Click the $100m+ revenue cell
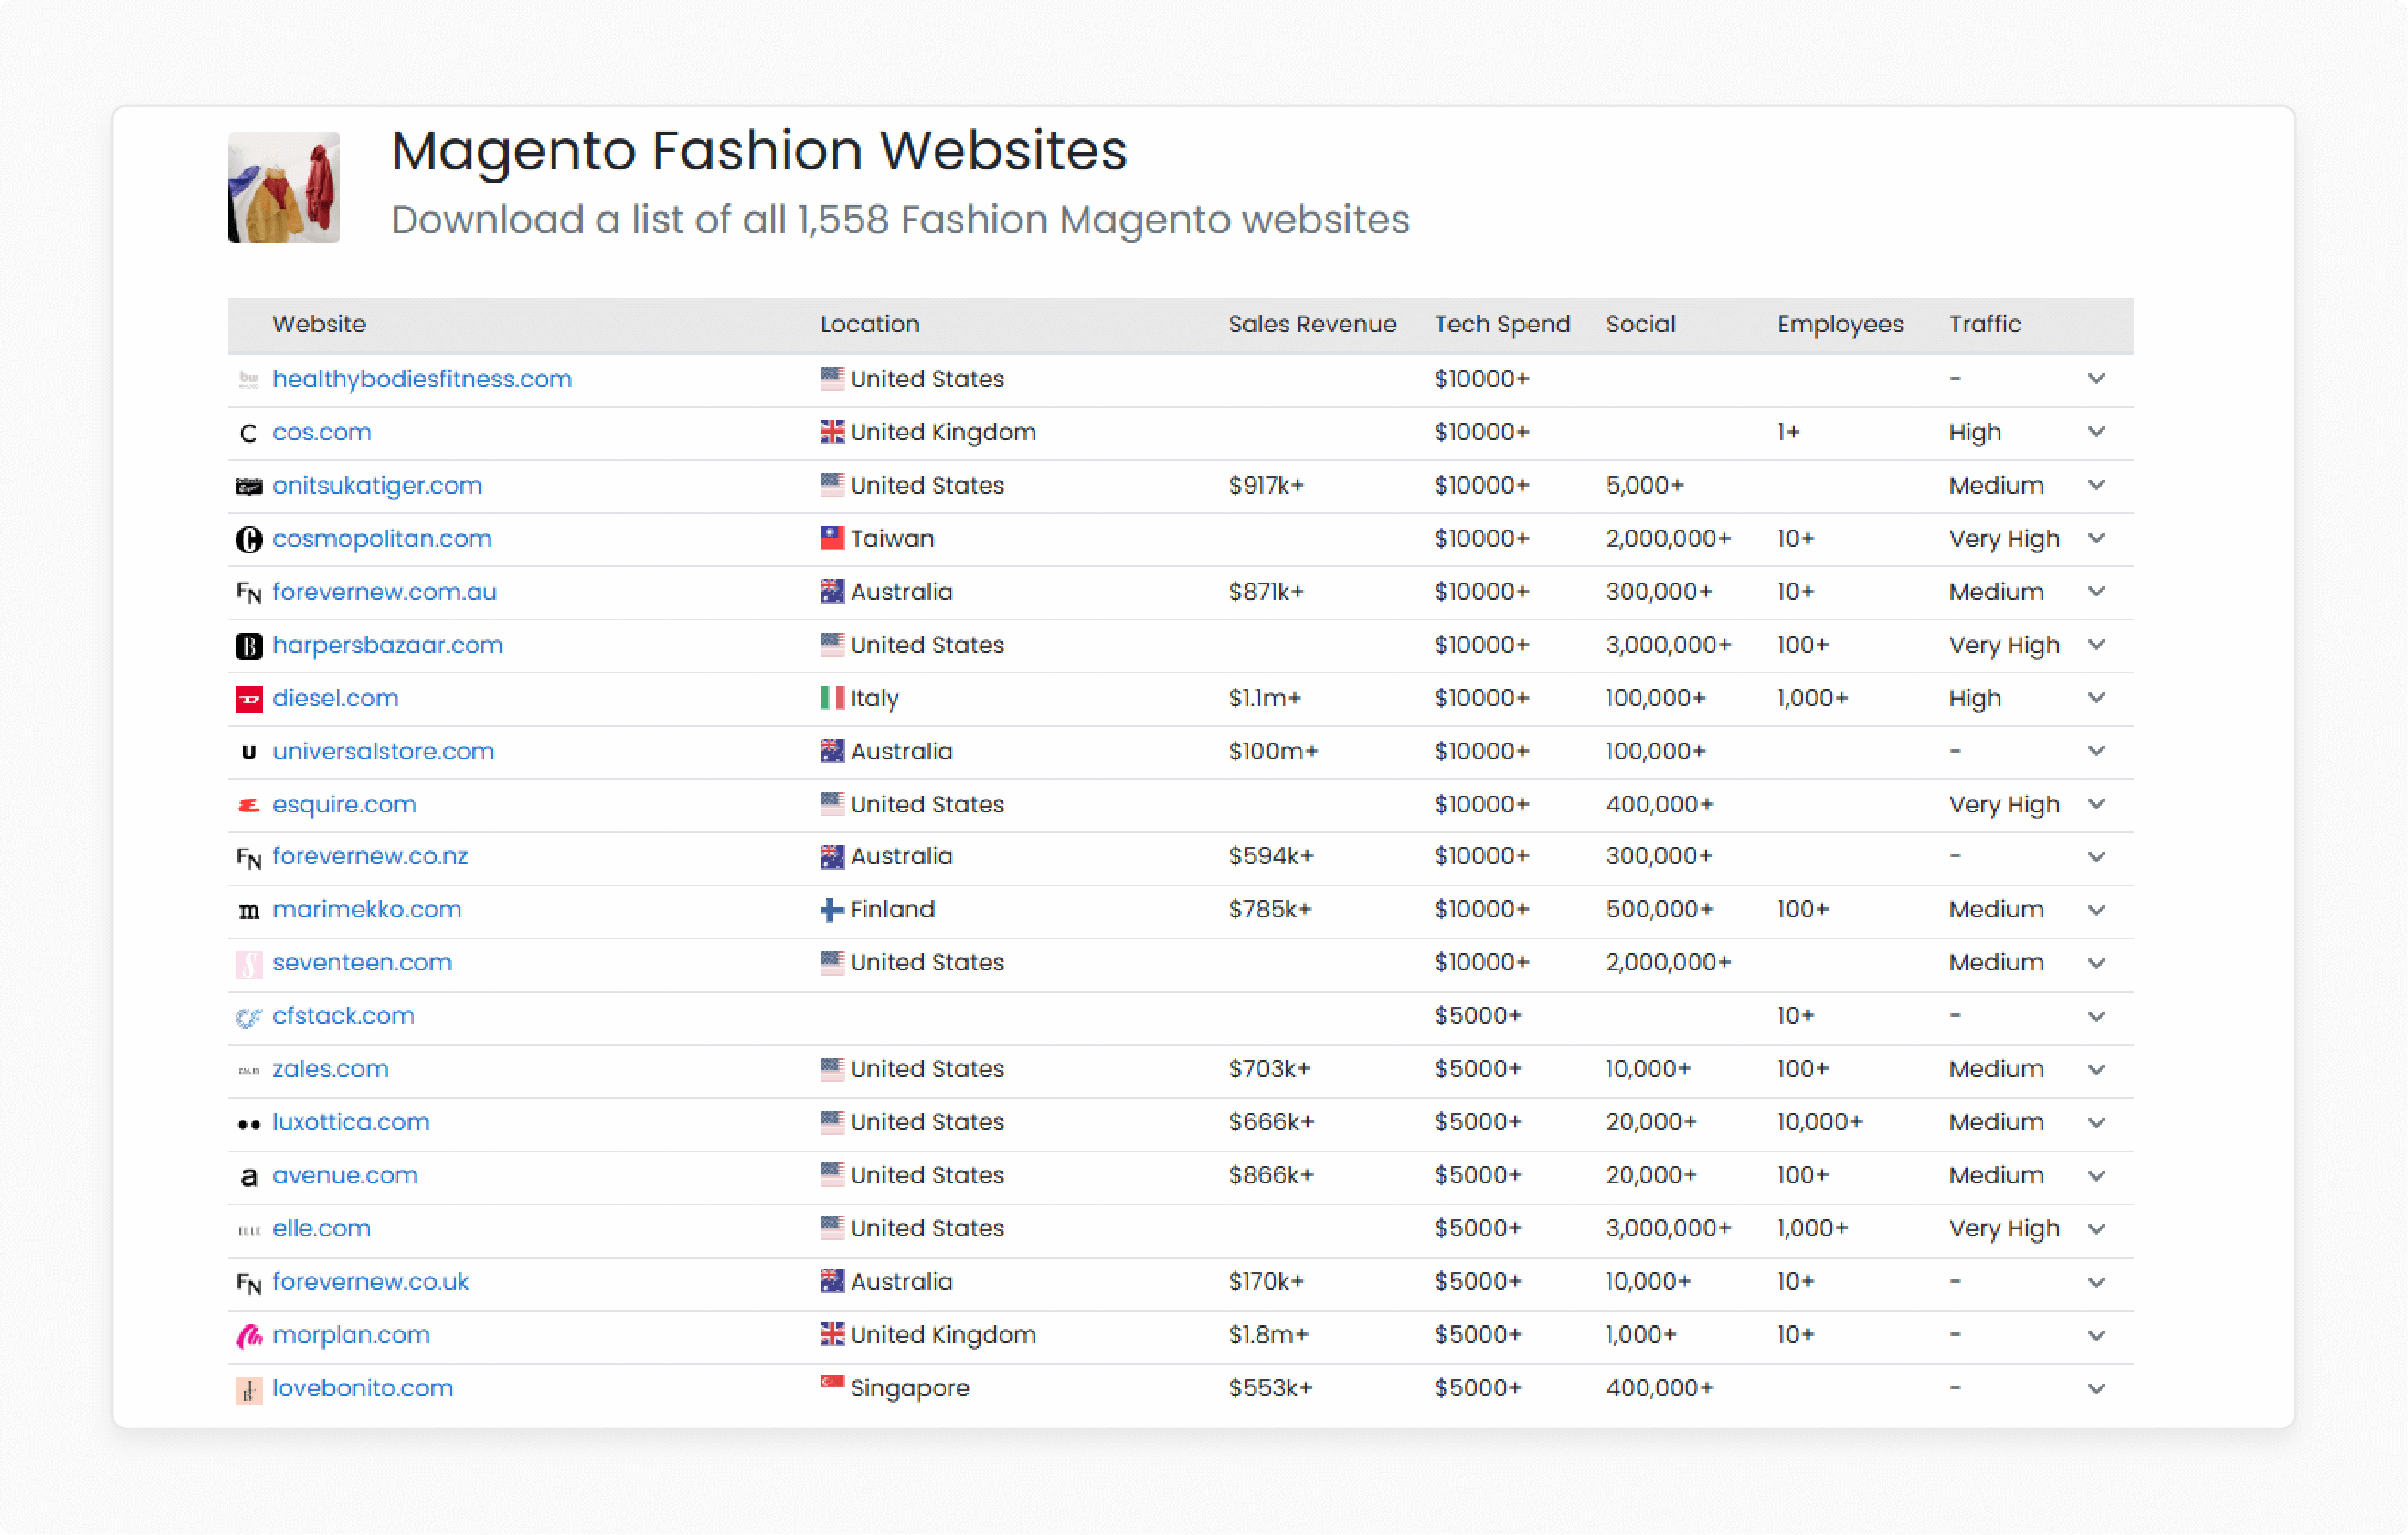 point(1273,751)
